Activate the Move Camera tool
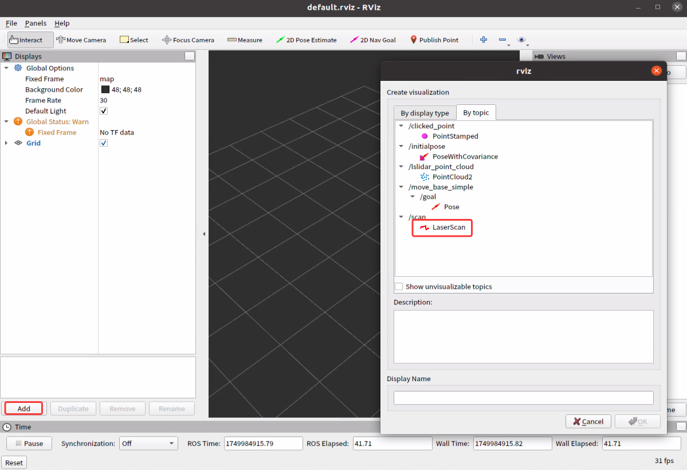 pos(81,40)
